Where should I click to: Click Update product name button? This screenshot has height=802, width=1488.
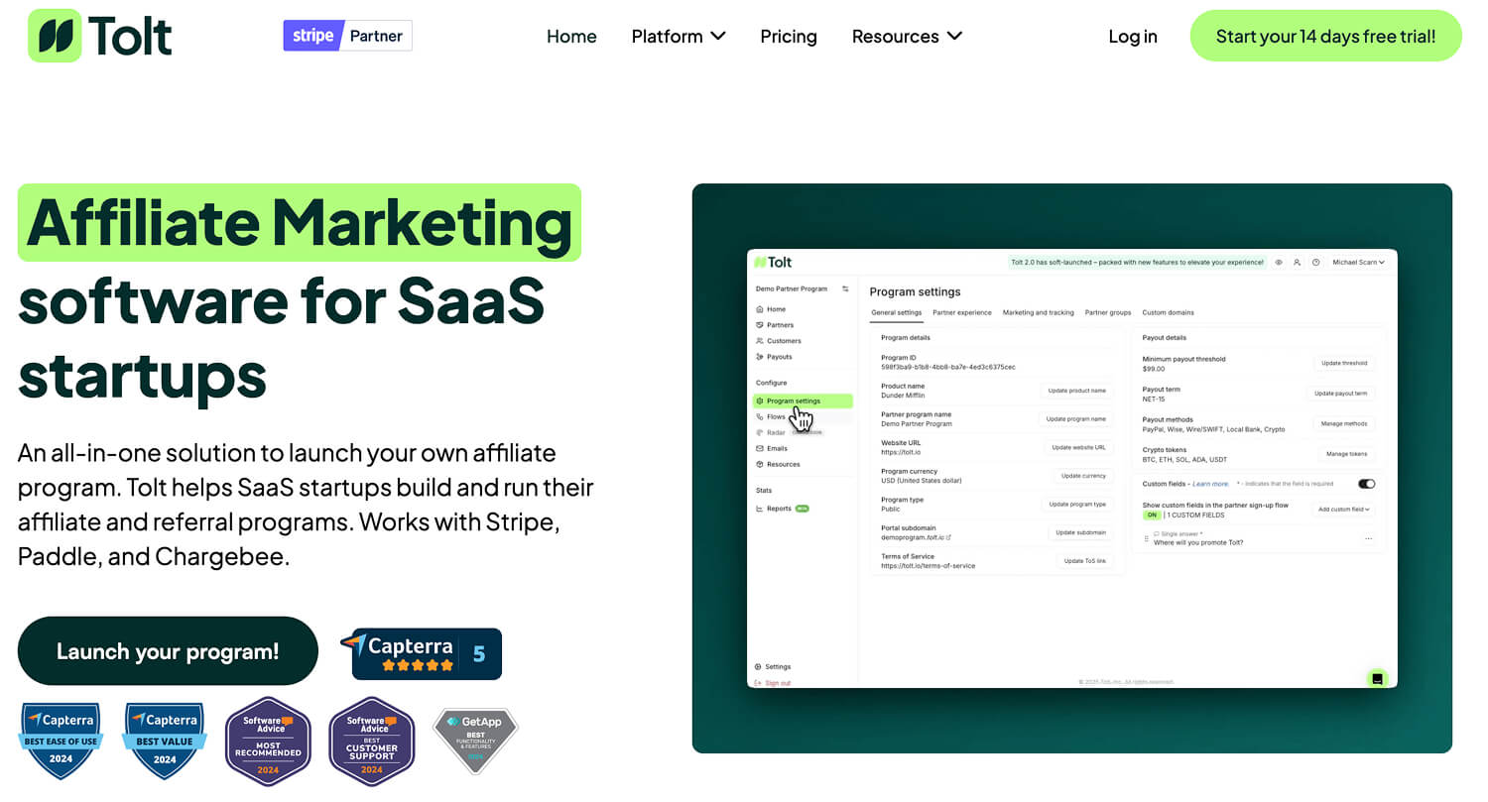pyautogui.click(x=1077, y=391)
